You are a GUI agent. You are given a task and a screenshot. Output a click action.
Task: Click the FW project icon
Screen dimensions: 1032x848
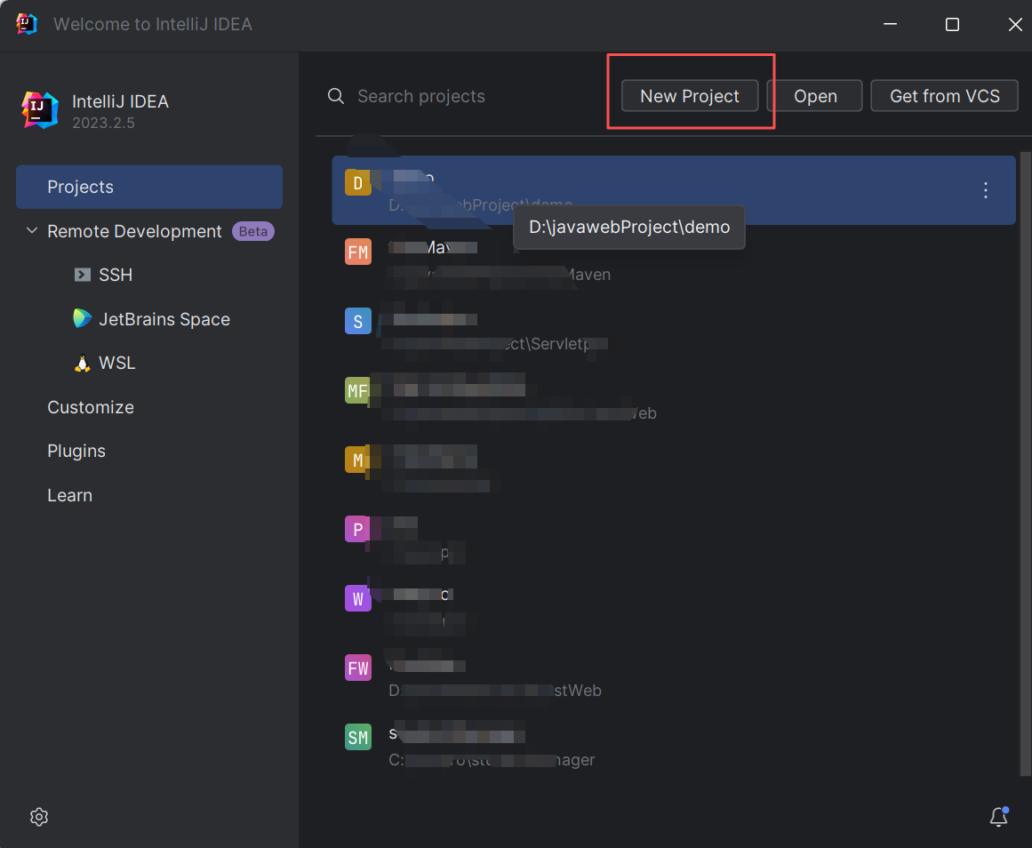coord(358,668)
